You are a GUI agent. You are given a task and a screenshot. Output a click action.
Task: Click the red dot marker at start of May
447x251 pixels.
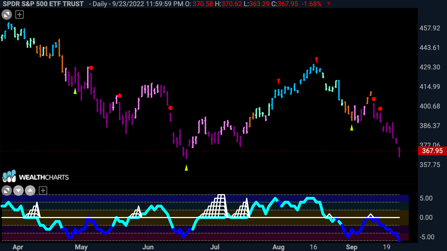91,68
